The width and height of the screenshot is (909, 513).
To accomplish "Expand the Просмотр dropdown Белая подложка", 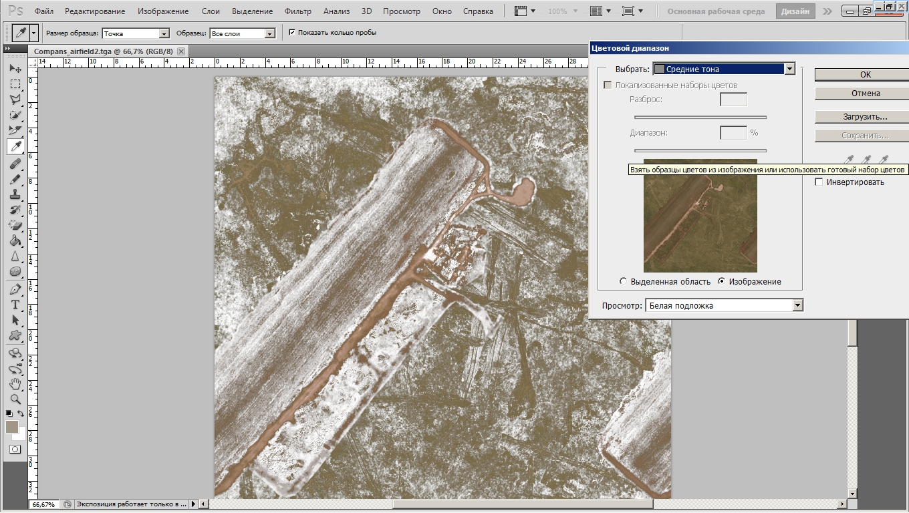I will coord(797,305).
